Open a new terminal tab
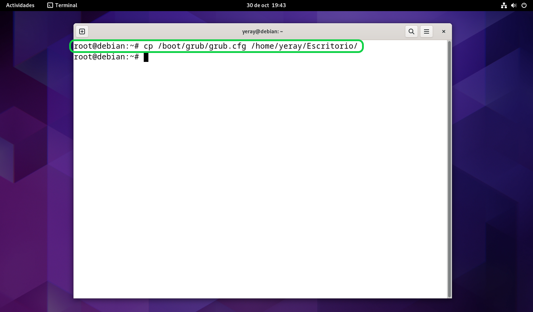The height and width of the screenshot is (312, 533). coord(82,31)
